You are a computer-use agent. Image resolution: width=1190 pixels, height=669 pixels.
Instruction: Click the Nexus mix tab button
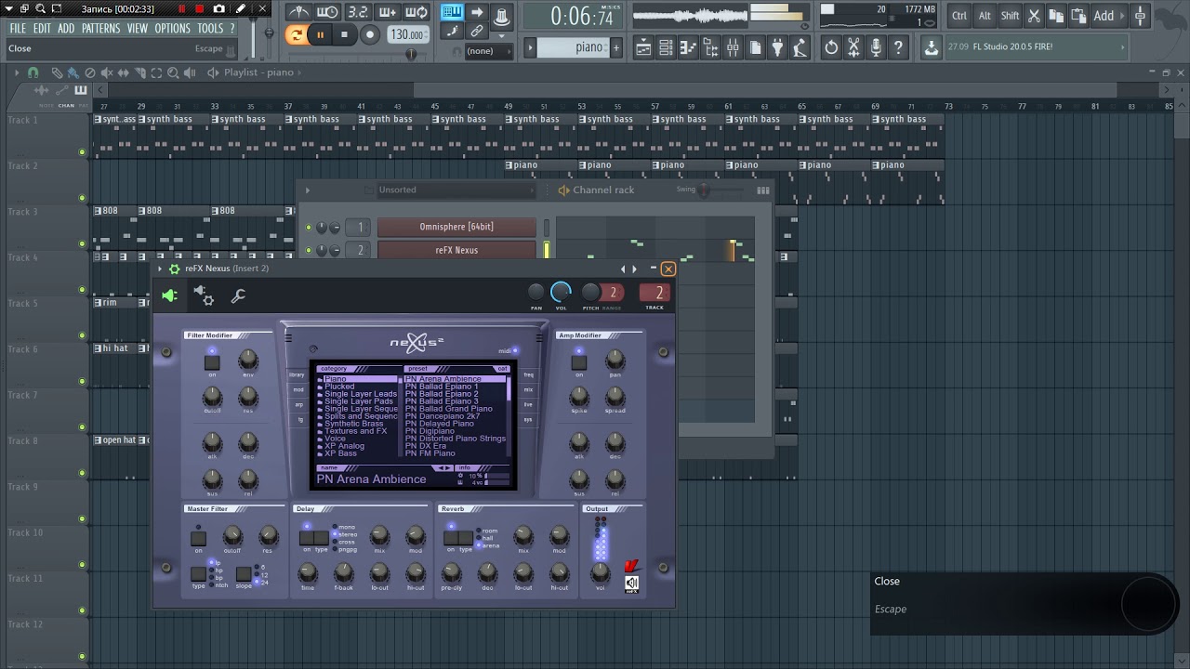(528, 390)
